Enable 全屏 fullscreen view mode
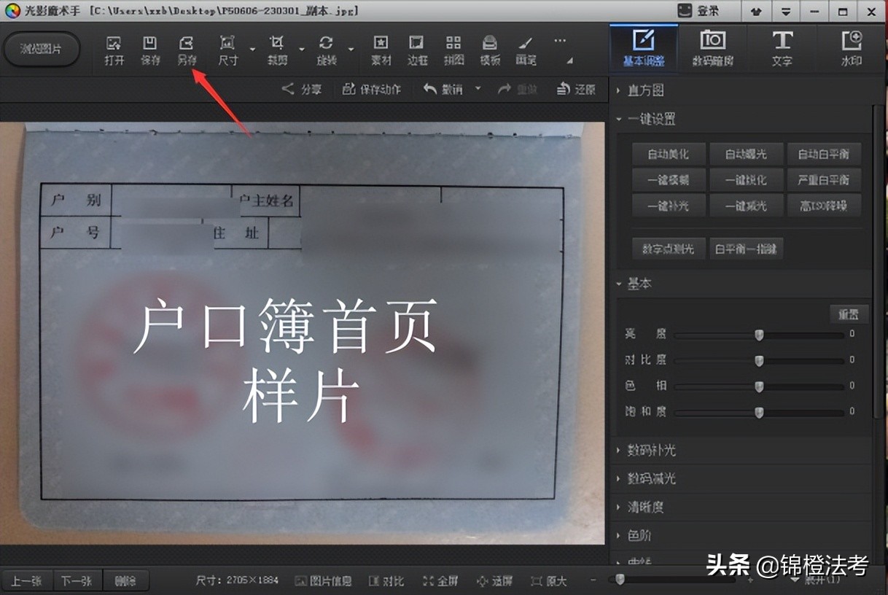Viewport: 888px width, 595px height. (440, 581)
